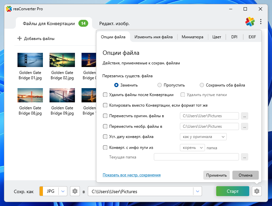
Task: Expand the как у оригинала dropdown
Action: tap(203, 137)
